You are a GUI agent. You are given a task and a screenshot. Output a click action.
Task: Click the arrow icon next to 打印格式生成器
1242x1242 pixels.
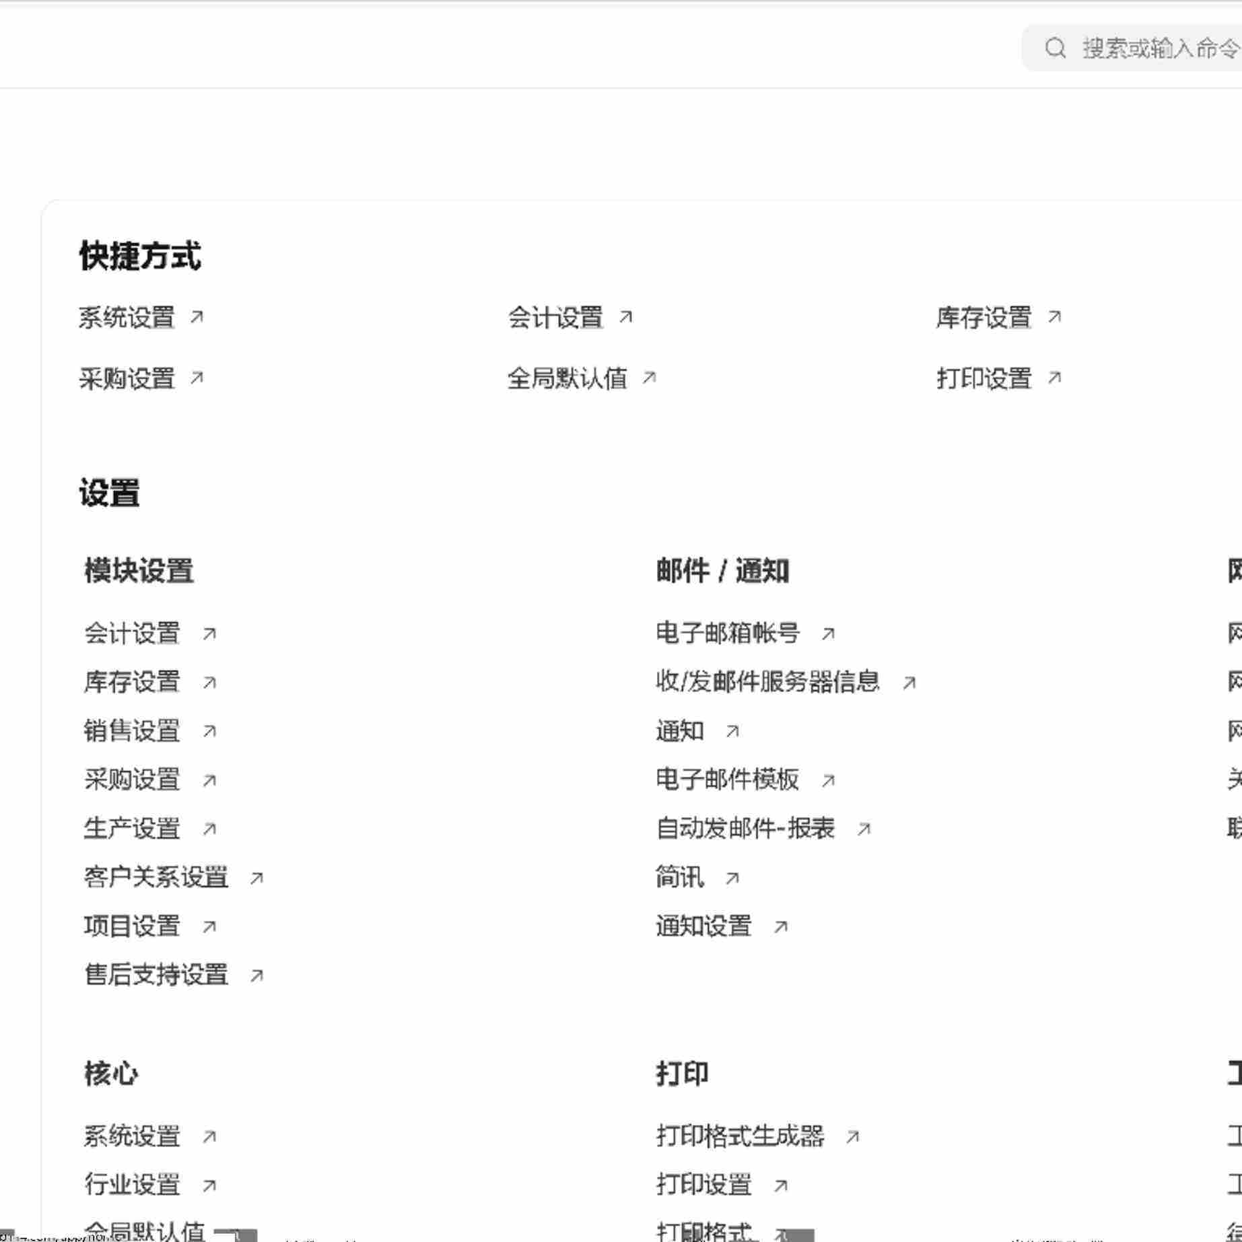click(x=854, y=1136)
